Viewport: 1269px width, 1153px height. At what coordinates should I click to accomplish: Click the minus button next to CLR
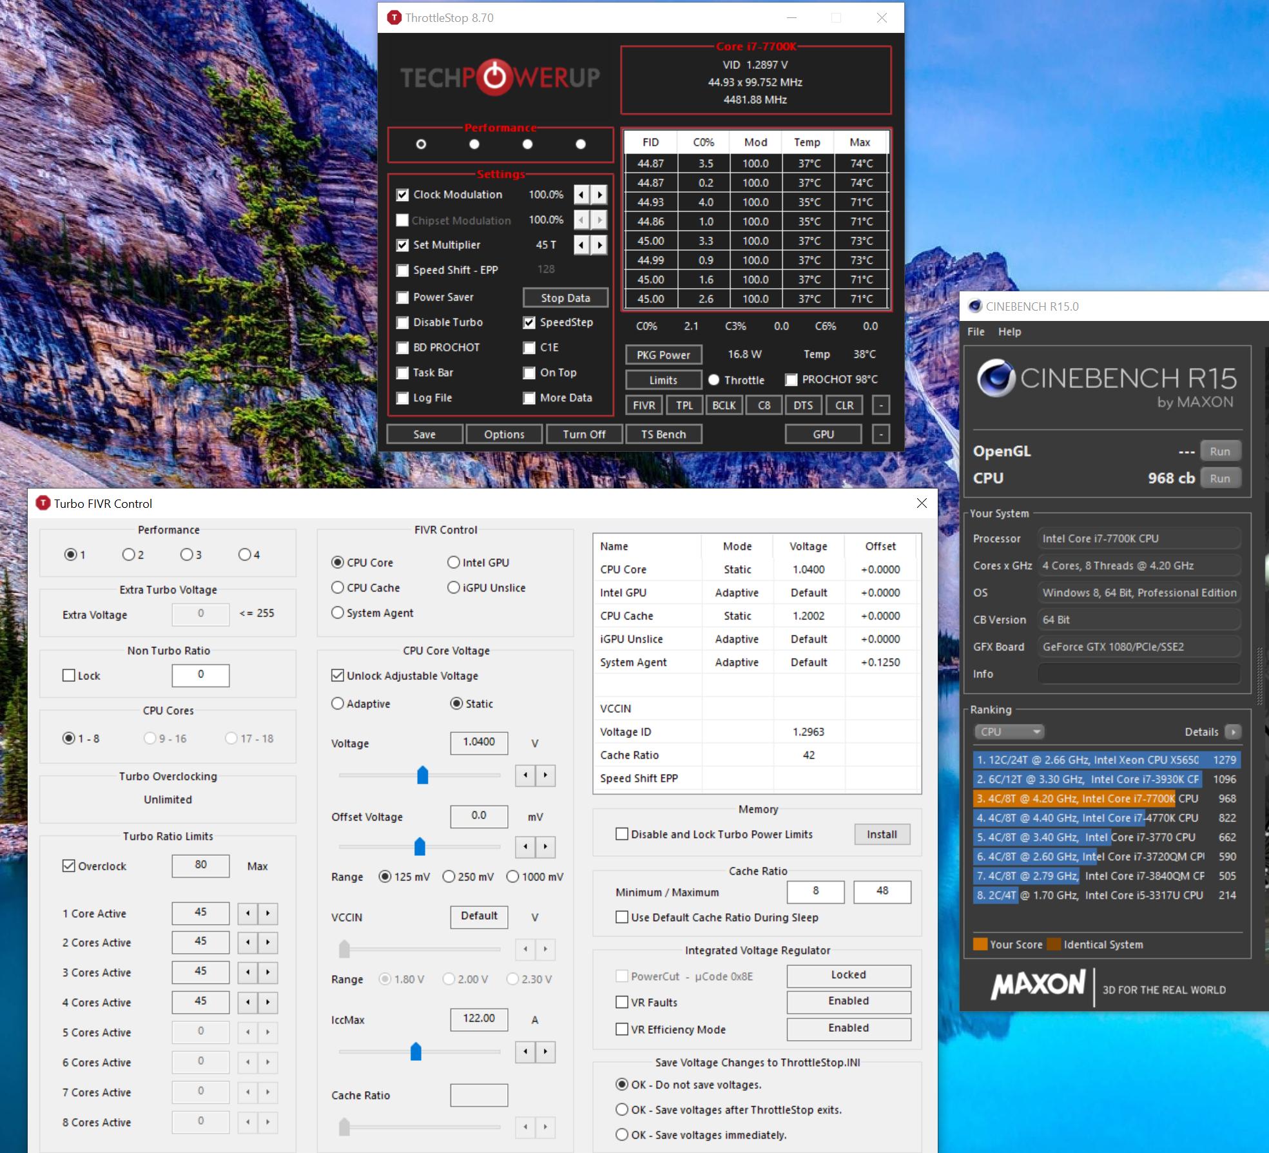coord(881,405)
